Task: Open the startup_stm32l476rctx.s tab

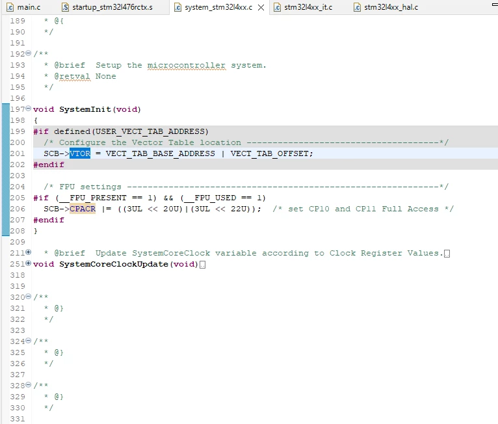Action: coord(108,7)
